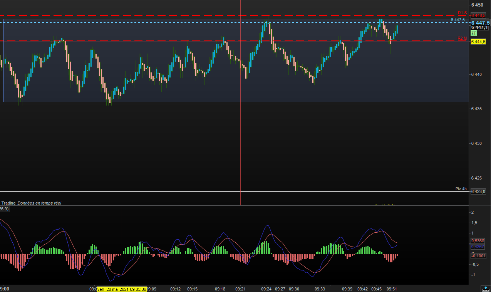
Task: Select the R1 S resistance line label
Action: coord(462,13)
